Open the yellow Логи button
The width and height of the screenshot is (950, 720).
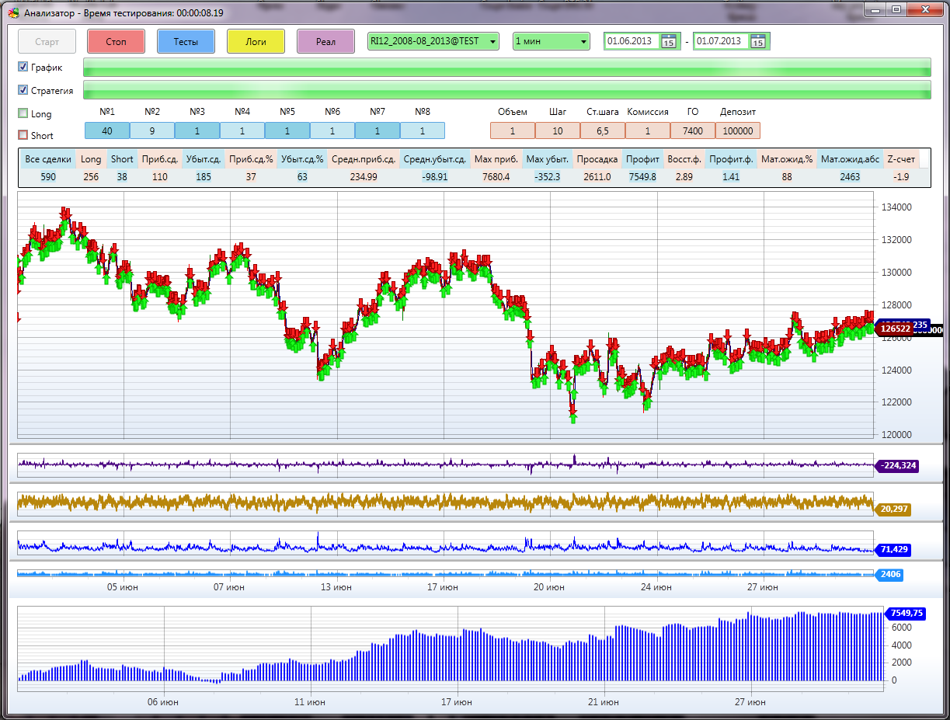click(256, 41)
